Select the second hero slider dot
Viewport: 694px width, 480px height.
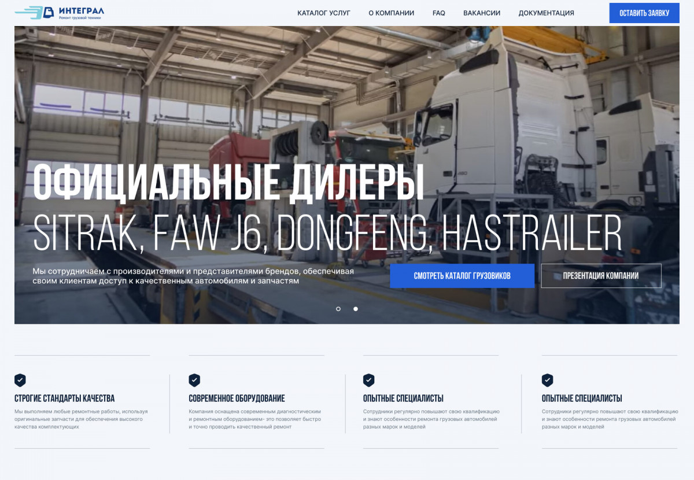click(x=356, y=309)
